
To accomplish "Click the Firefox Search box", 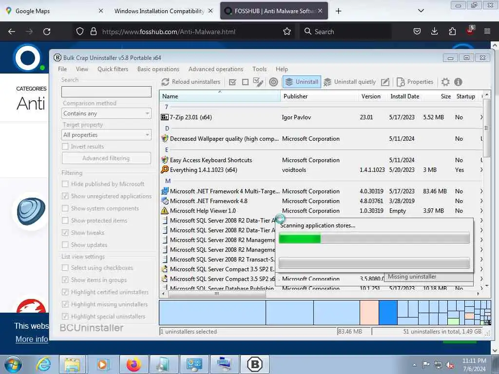I will click(x=345, y=31).
